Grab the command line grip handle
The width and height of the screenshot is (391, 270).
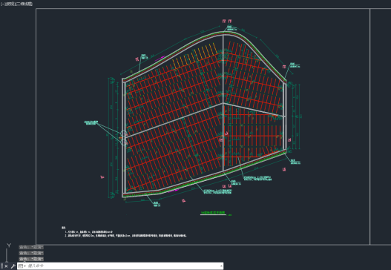pyautogui.click(x=1, y=266)
